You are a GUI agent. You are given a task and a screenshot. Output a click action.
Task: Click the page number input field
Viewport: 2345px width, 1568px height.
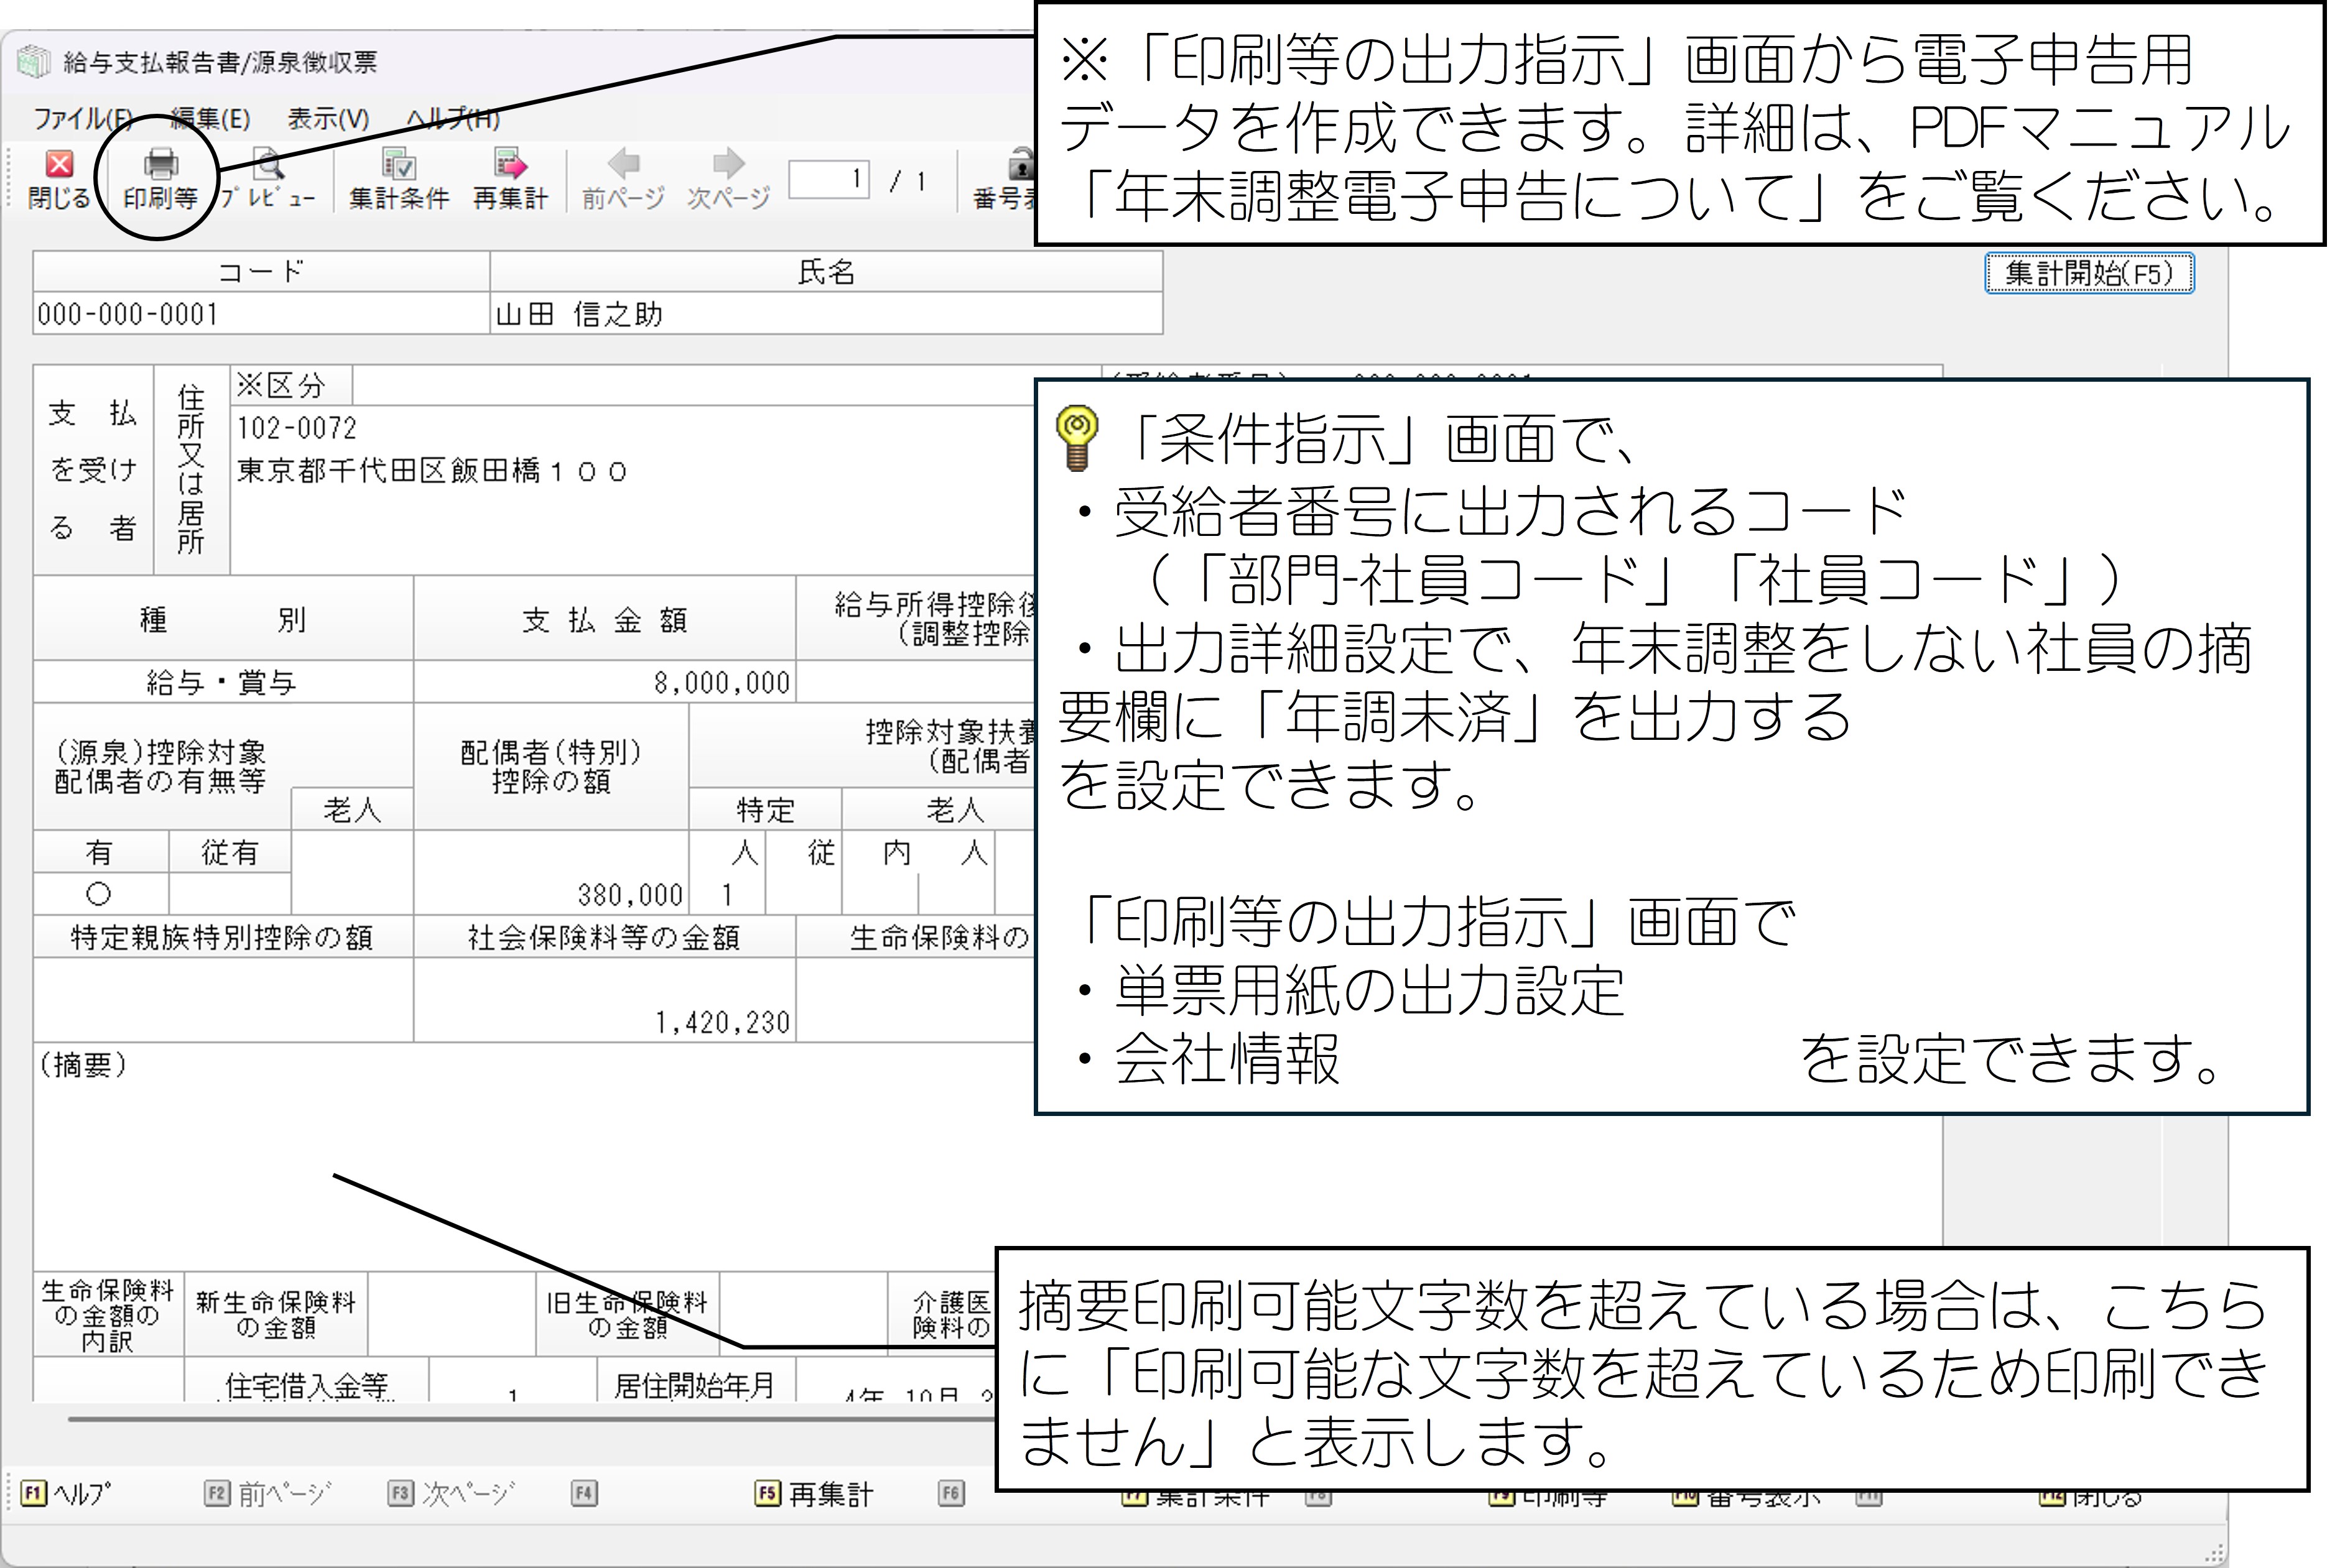pos(829,180)
